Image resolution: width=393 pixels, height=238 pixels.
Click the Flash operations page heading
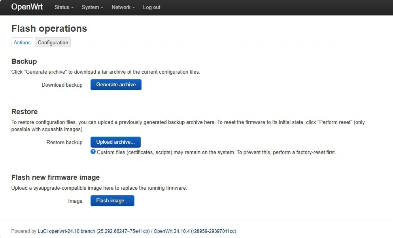(49, 29)
